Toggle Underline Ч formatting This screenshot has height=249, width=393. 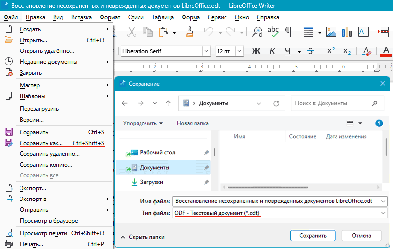(288, 51)
